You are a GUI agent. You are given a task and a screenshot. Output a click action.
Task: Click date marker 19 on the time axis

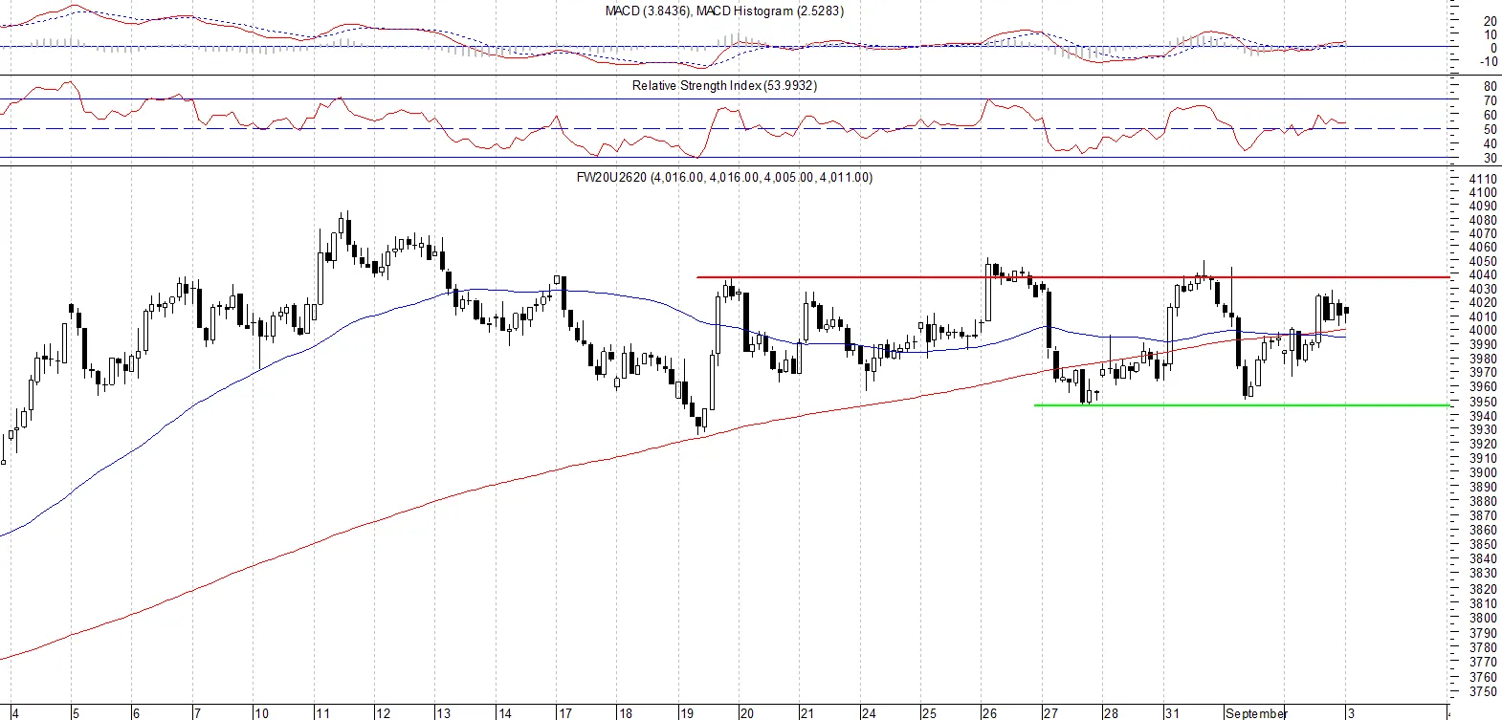(687, 713)
